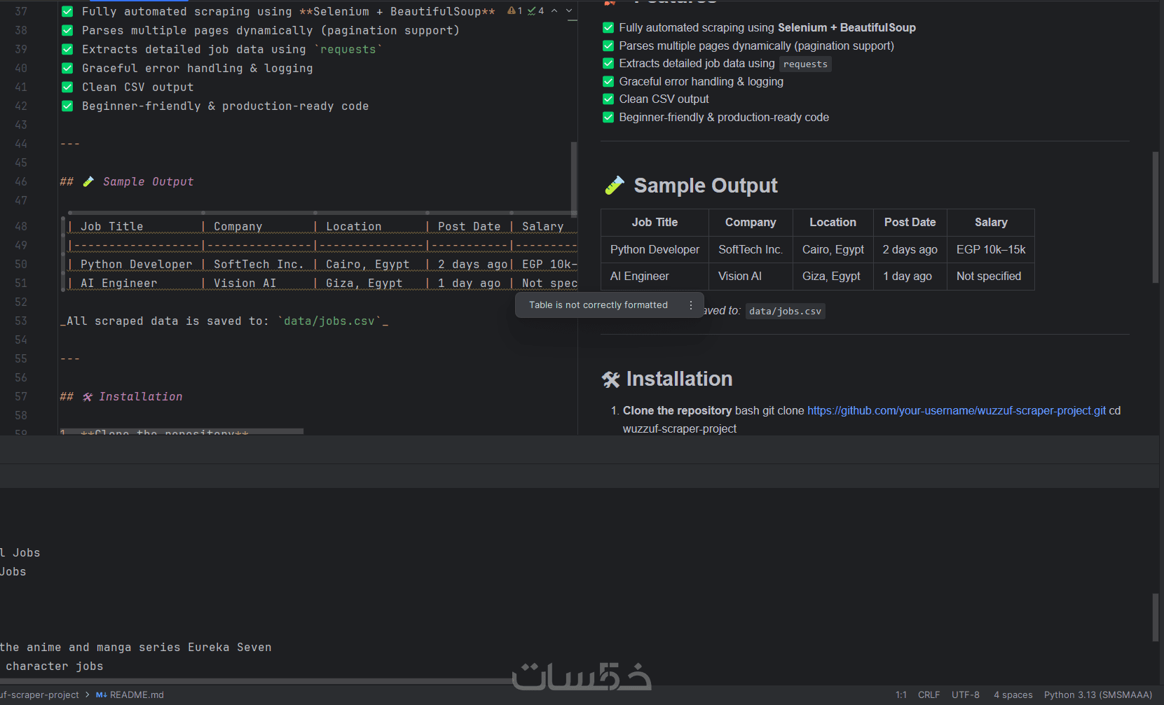1164x705 pixels.
Task: Click the 'EGP 10k–15k' cell in preview table
Action: [x=991, y=250]
